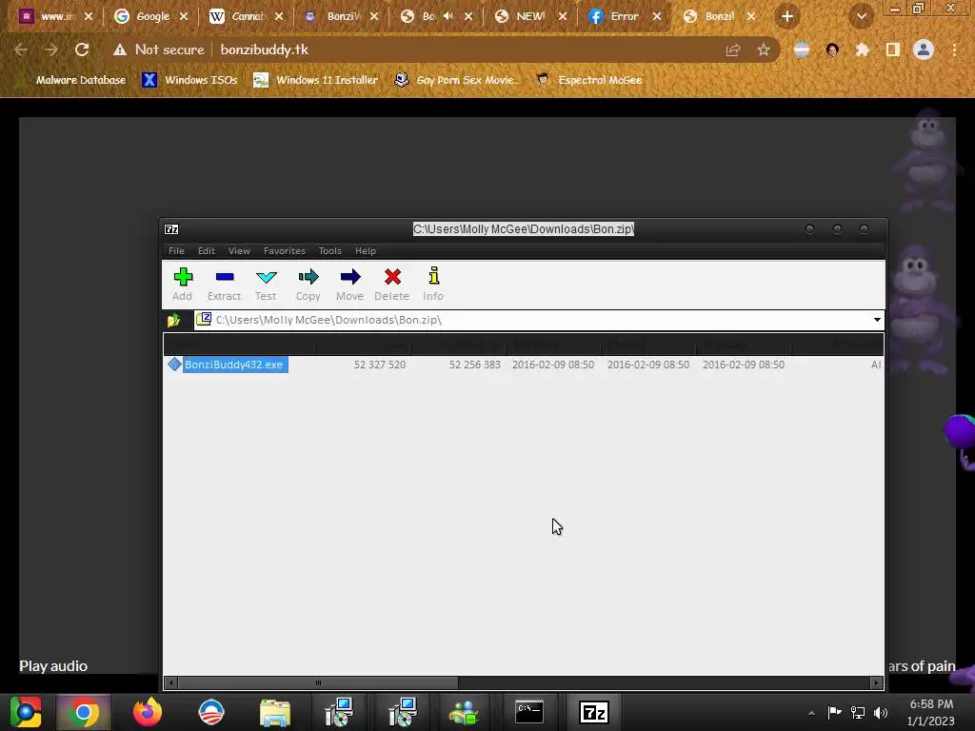This screenshot has height=731, width=975.
Task: Toggle the Chrome side panel icon
Action: point(893,49)
